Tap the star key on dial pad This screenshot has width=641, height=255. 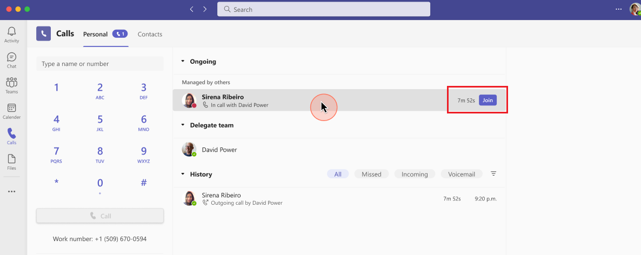pyautogui.click(x=56, y=183)
